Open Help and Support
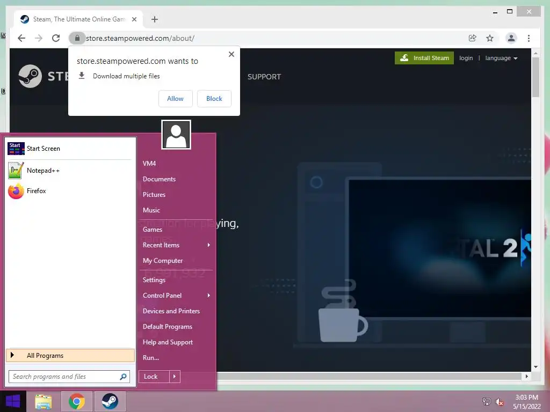This screenshot has width=550, height=412. click(x=168, y=342)
